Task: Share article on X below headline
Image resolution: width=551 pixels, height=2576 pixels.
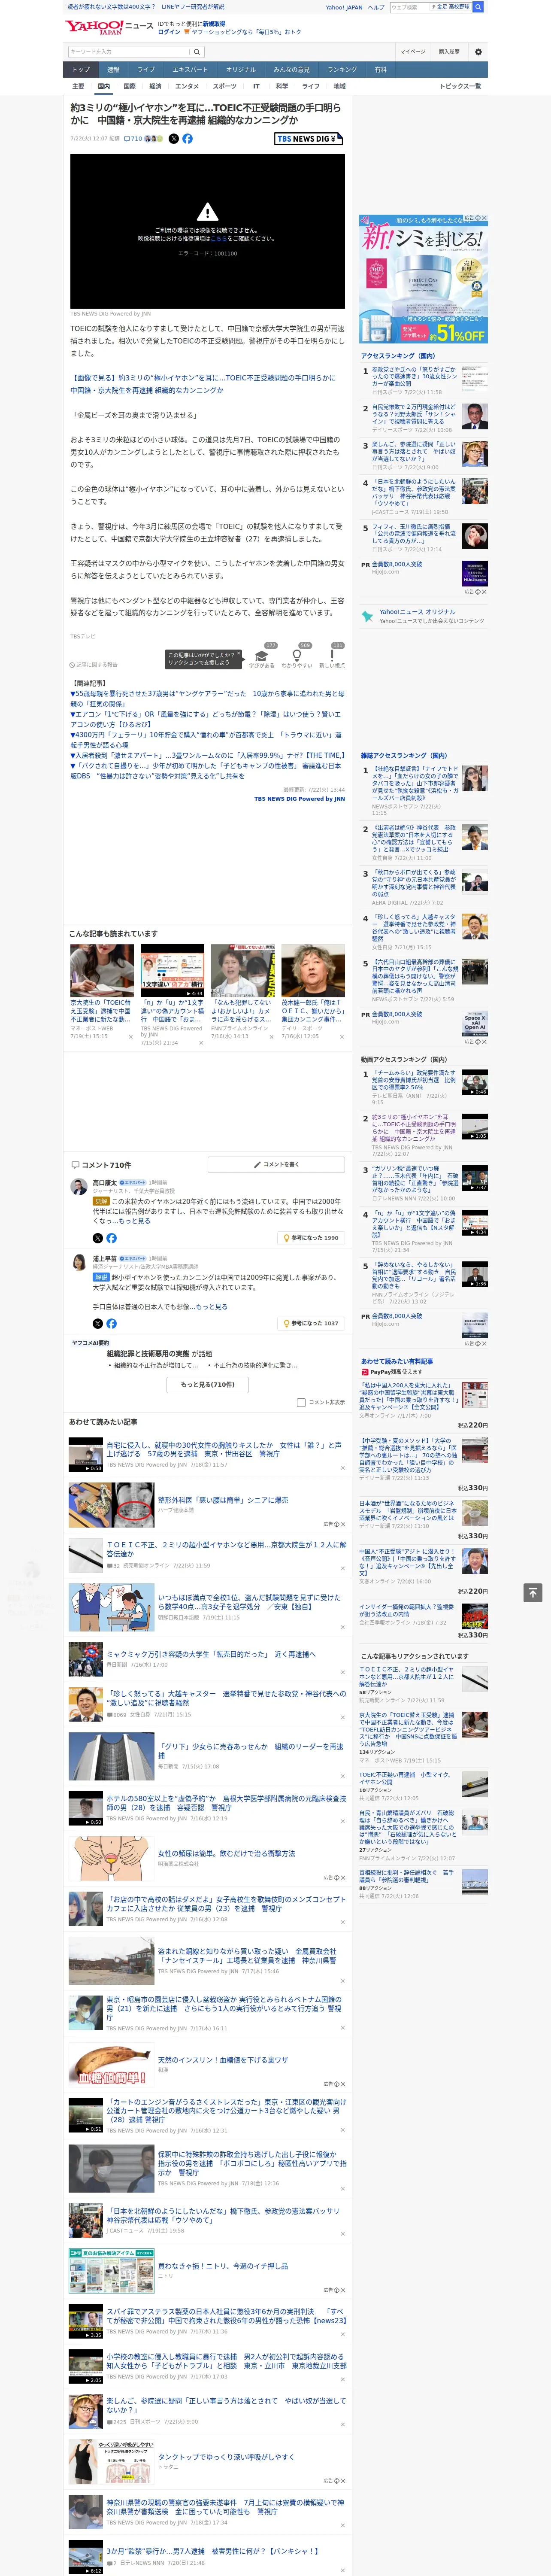Action: (x=174, y=139)
